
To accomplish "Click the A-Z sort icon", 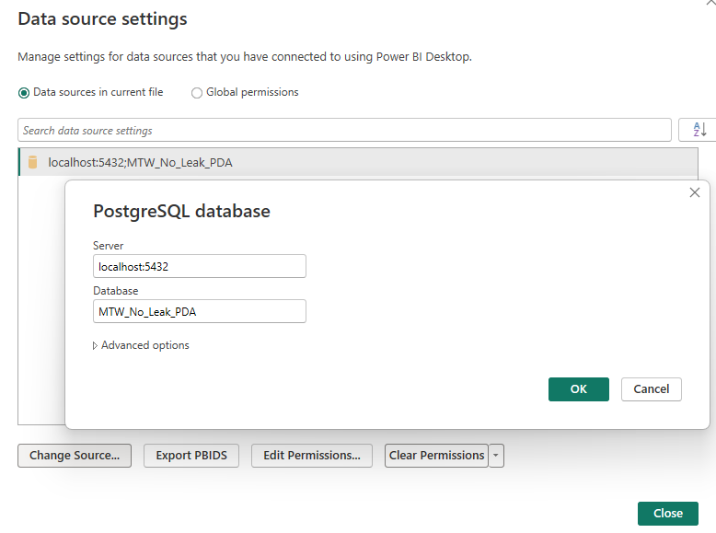I will pos(699,130).
